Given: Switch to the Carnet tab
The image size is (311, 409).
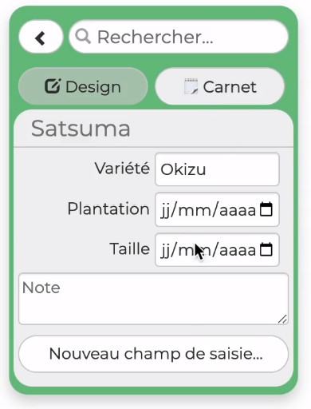Looking at the screenshot, I should tap(219, 86).
